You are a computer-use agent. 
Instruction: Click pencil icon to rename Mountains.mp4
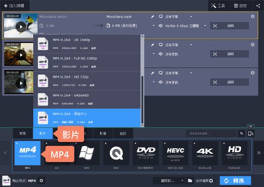[153, 17]
